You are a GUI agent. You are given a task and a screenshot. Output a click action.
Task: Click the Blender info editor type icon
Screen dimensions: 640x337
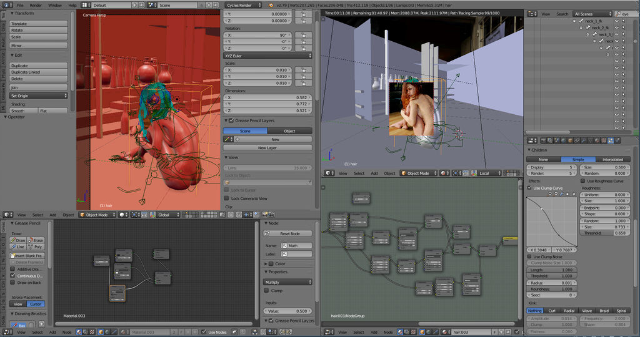6,5
